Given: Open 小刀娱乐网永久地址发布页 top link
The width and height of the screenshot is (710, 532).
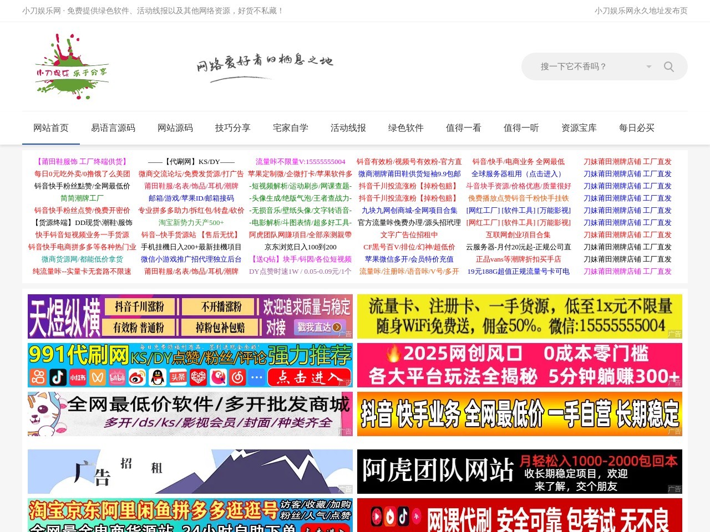Looking at the screenshot, I should point(641,11).
